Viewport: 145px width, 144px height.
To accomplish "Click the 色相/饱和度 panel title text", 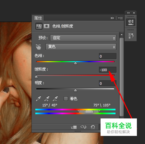I will [63, 26].
